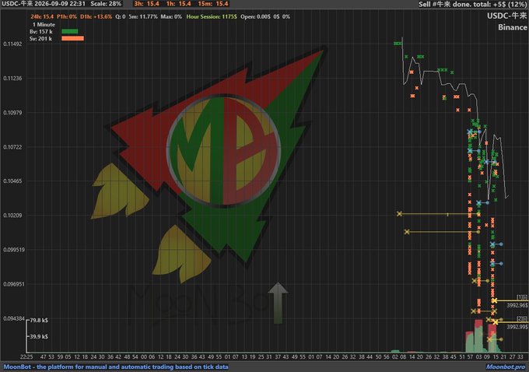Click the '5m: 11.77%' stat
Screen dimensions: 529x372
[x=143, y=16]
